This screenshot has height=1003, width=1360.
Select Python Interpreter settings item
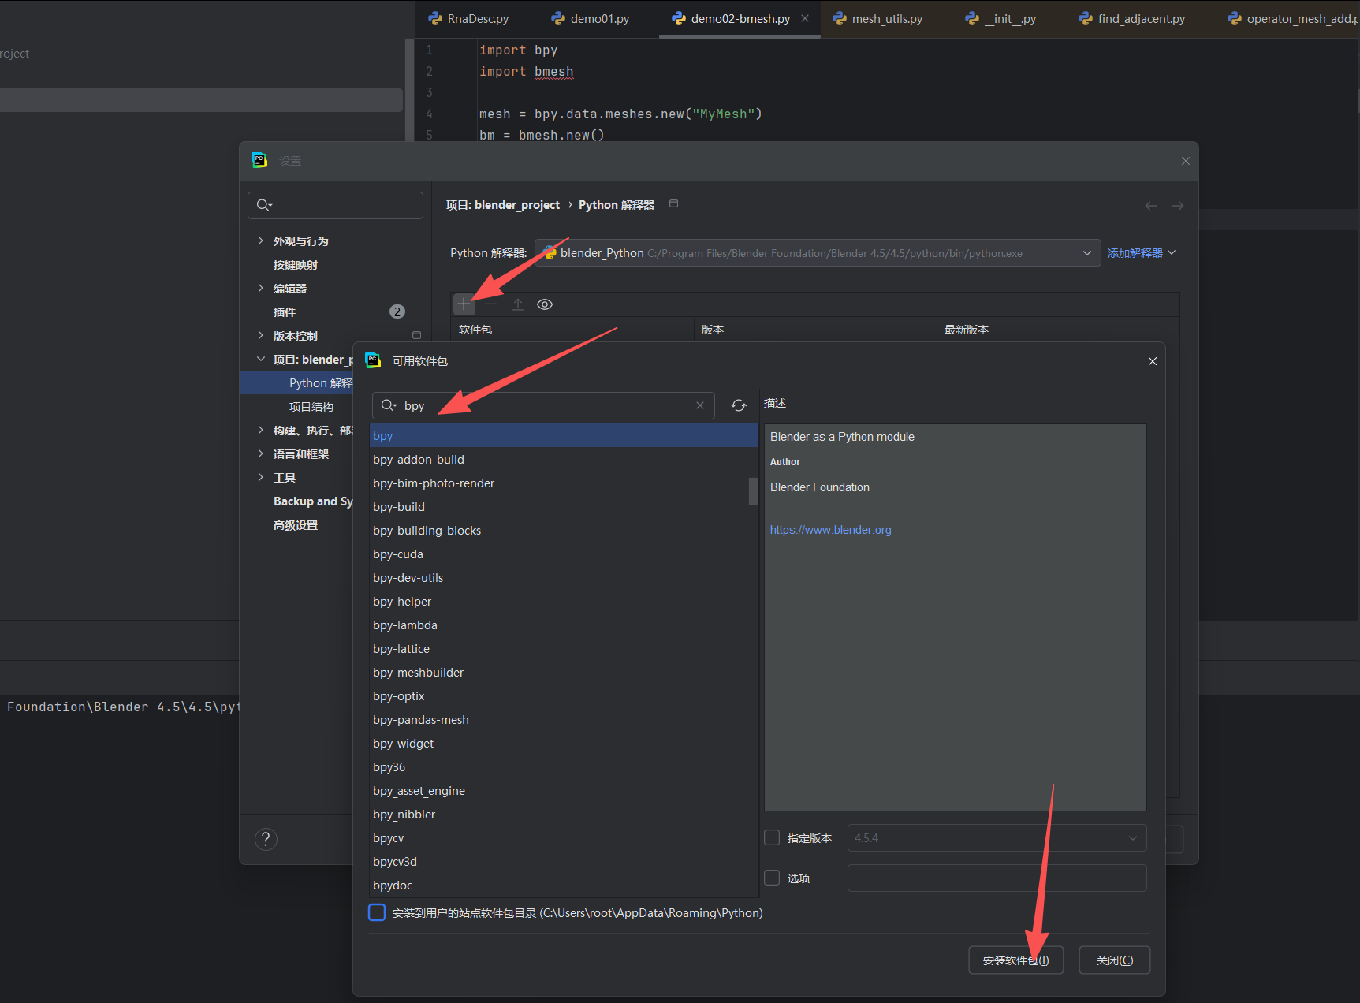[296, 383]
